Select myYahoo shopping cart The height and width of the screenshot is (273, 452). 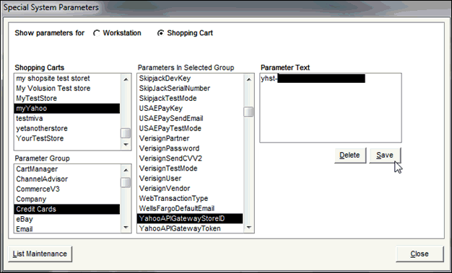point(67,109)
